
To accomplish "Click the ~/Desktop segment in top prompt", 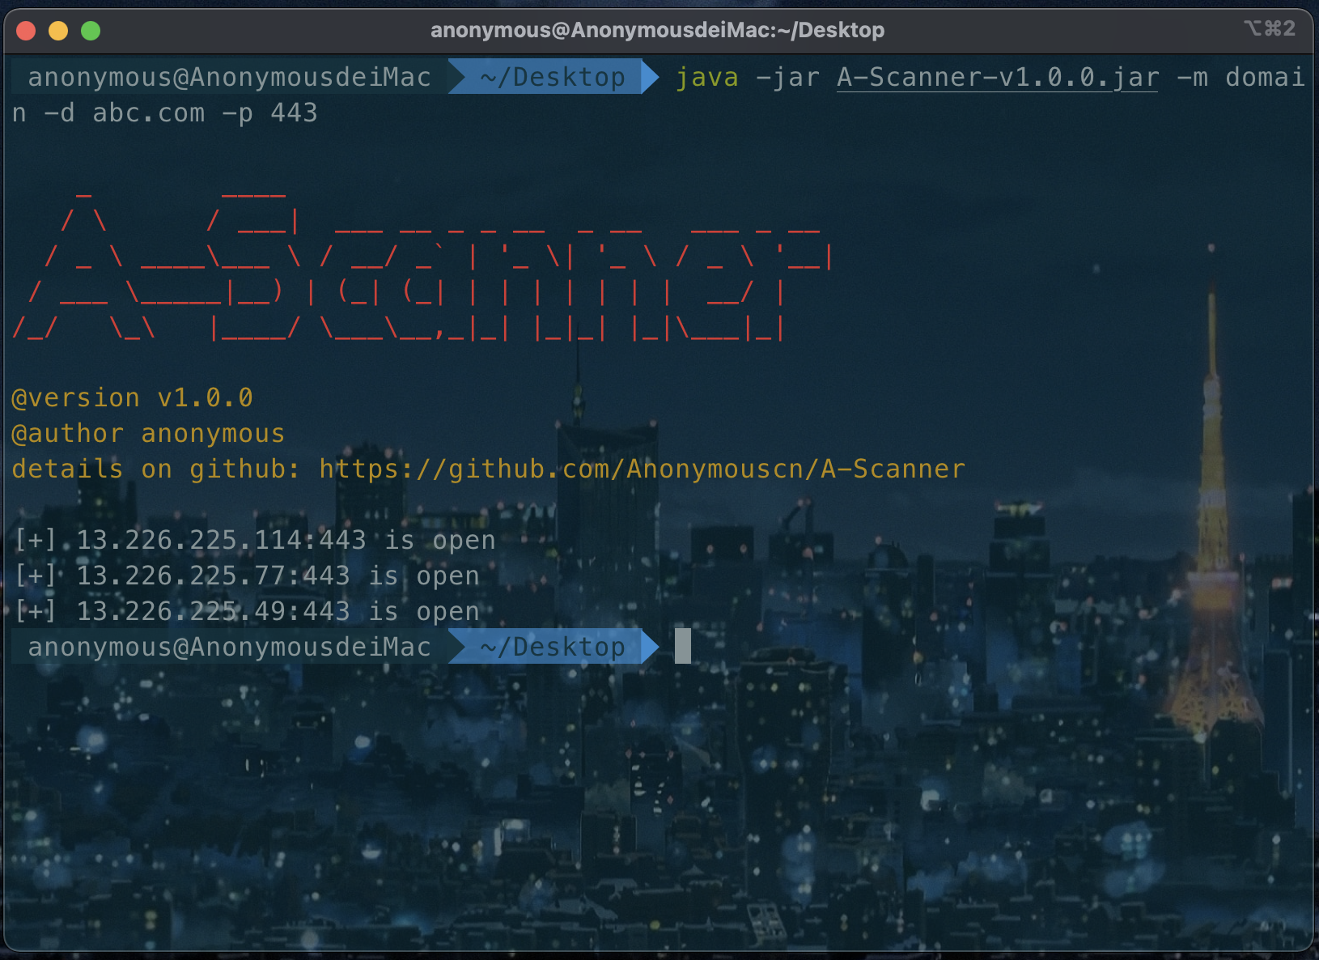I will [553, 77].
